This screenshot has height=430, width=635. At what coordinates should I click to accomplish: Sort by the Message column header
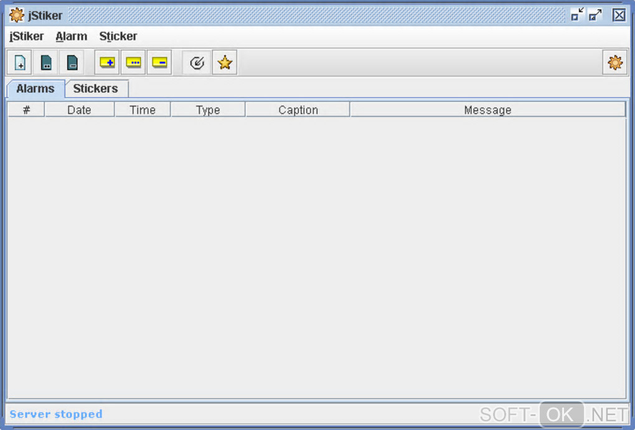[x=487, y=110]
